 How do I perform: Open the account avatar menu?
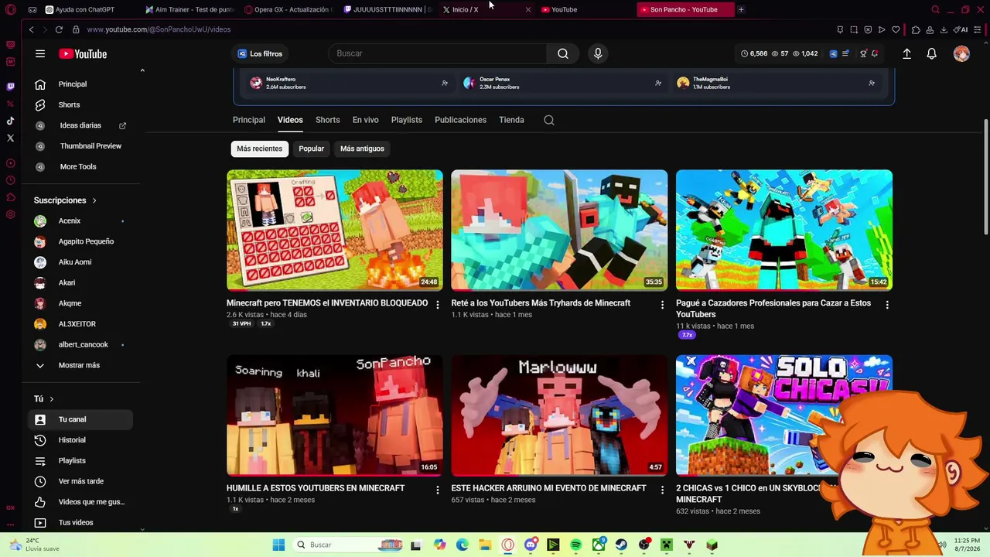[x=961, y=53]
